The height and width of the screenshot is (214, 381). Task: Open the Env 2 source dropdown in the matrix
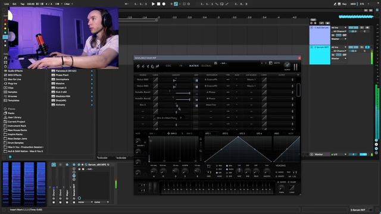click(143, 105)
